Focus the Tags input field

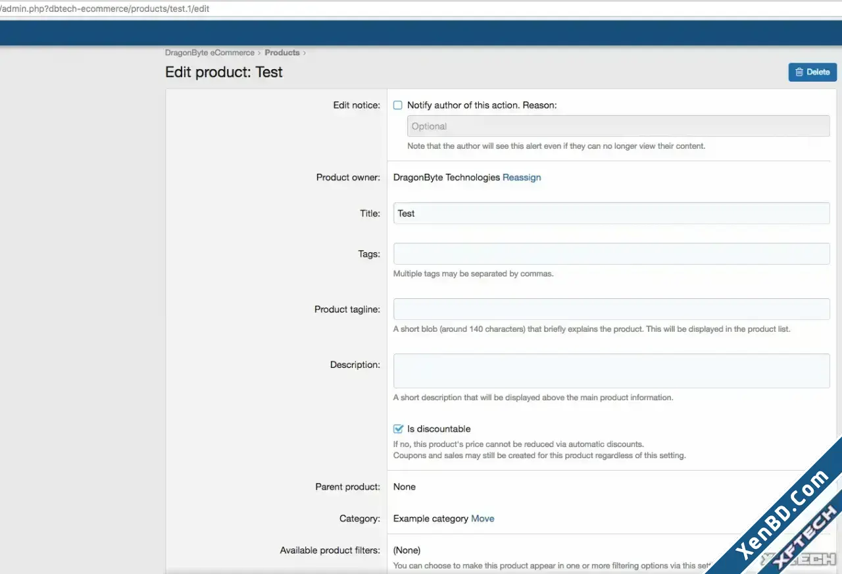point(611,254)
